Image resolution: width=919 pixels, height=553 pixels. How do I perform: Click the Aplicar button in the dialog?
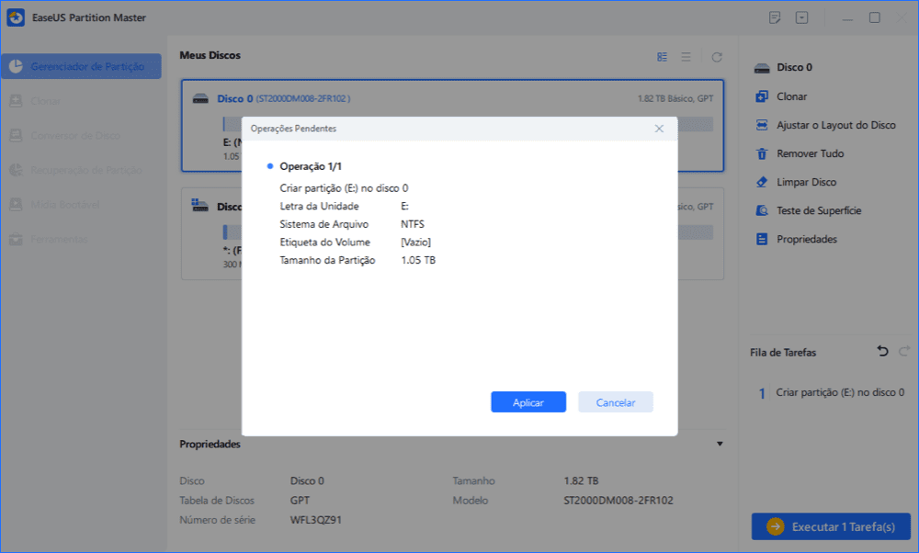[528, 402]
